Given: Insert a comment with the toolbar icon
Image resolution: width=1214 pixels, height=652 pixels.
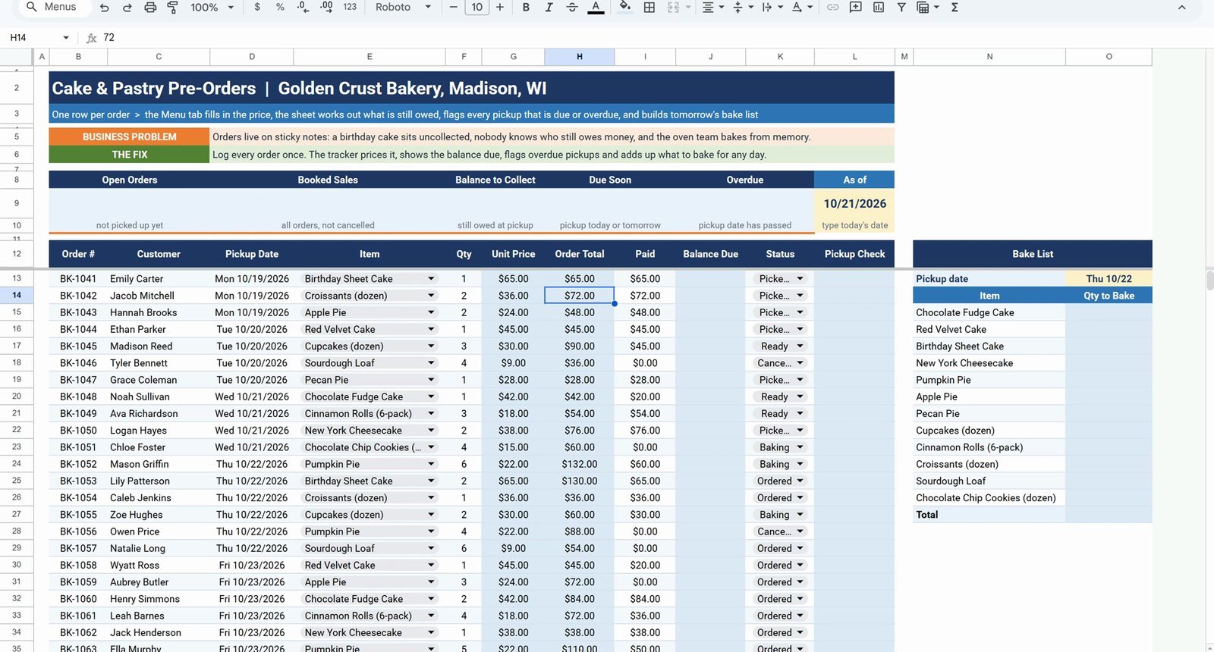Looking at the screenshot, I should tap(856, 8).
